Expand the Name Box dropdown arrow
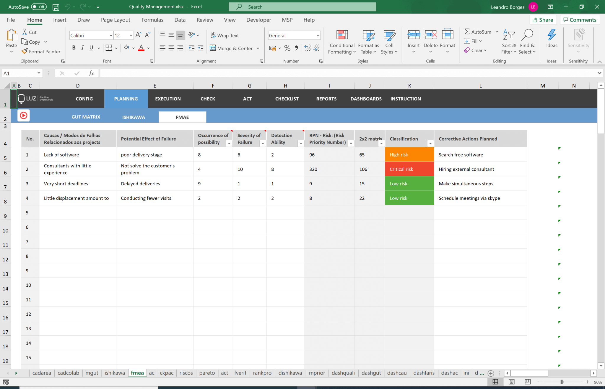605x389 pixels. 39,73
